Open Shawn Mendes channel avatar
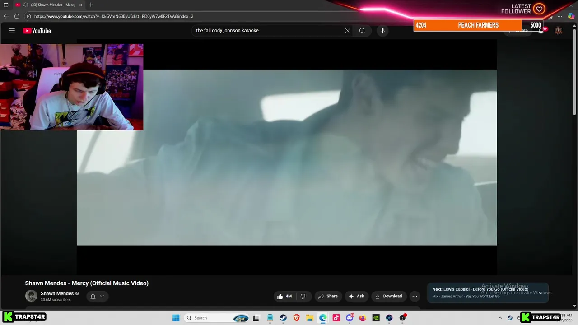 click(31, 296)
